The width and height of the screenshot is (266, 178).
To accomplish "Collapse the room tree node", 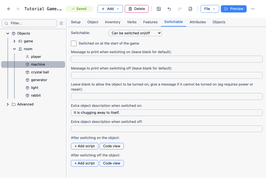I will pyautogui.click(x=14, y=49).
